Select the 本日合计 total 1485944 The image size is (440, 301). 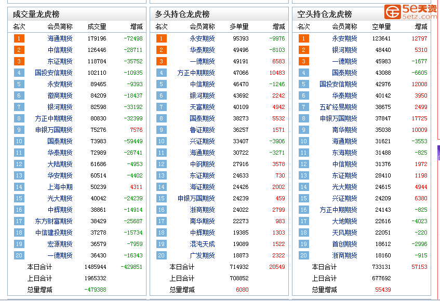(96, 267)
